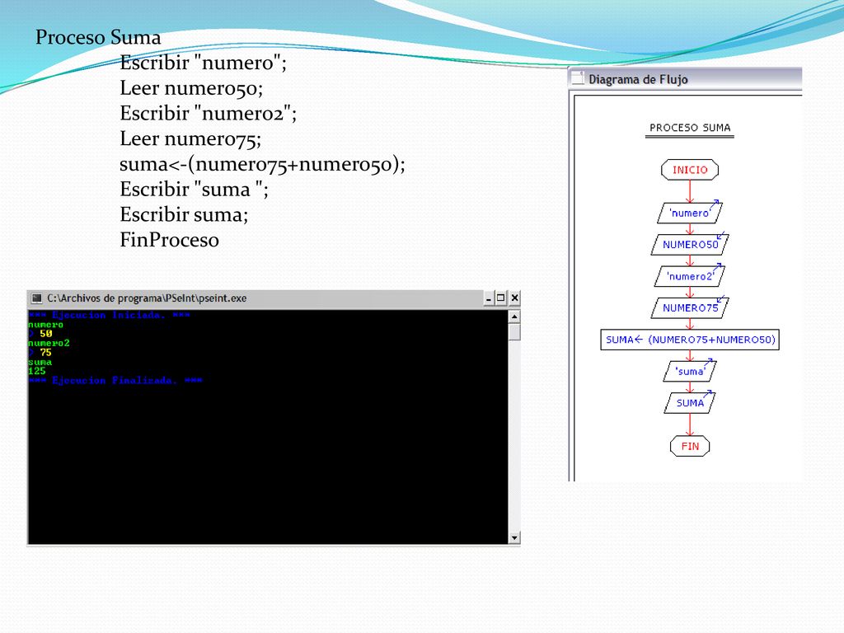This screenshot has width=844, height=633.
Task: Maximize the pseint.exe console window
Action: [x=500, y=298]
